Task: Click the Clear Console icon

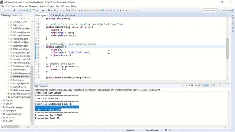Action: pyautogui.click(x=196, y=85)
